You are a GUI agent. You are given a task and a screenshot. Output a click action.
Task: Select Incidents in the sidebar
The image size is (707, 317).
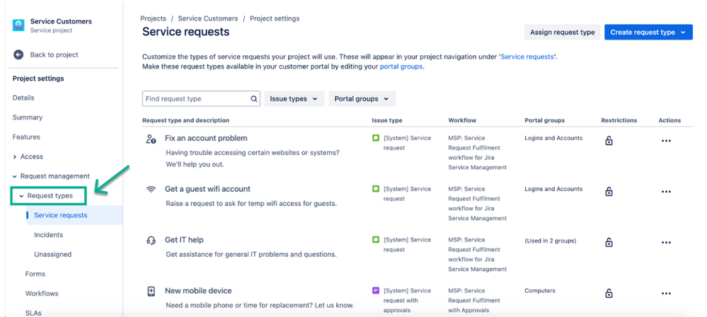tap(48, 234)
